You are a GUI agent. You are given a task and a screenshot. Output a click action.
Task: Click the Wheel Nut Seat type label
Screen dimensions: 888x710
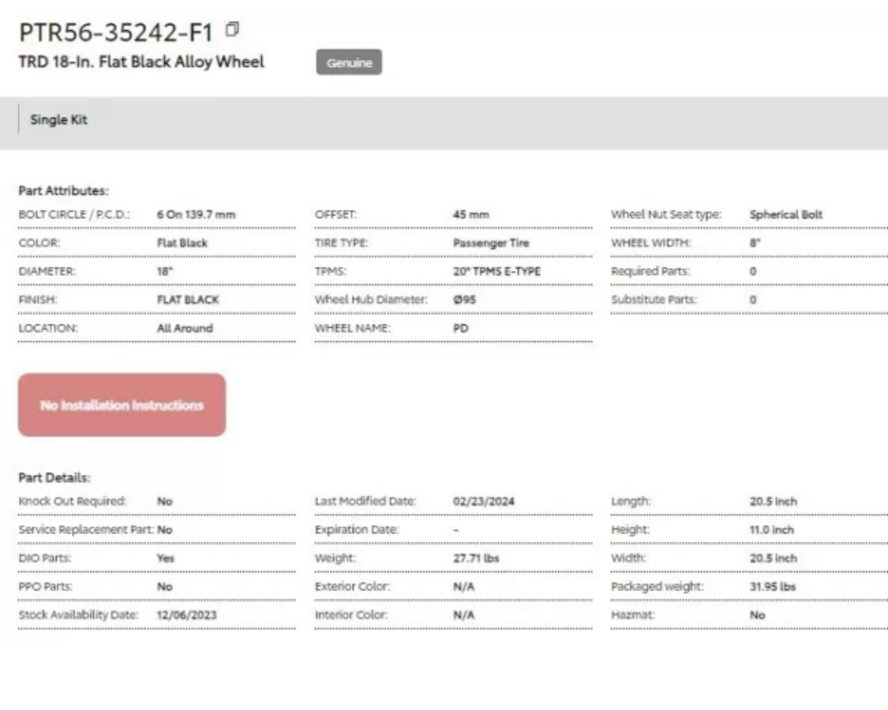coord(666,215)
